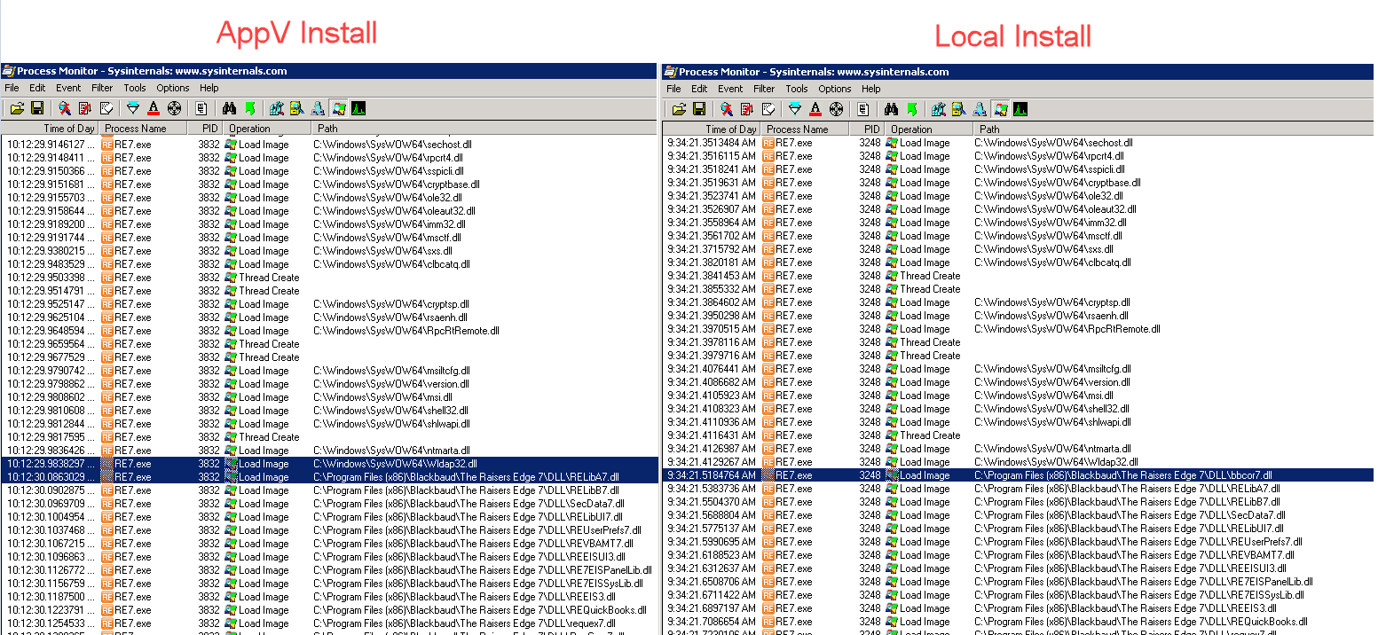Open Options menu in AppV Install window
The width and height of the screenshot is (1378, 635).
pyautogui.click(x=173, y=88)
